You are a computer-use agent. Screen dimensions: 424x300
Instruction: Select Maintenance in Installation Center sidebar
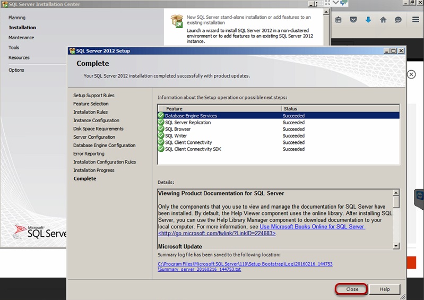(x=21, y=38)
